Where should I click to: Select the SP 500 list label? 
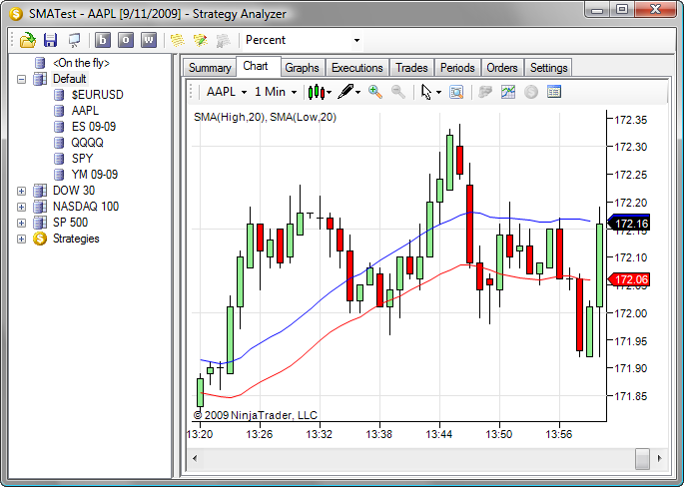coord(70,223)
